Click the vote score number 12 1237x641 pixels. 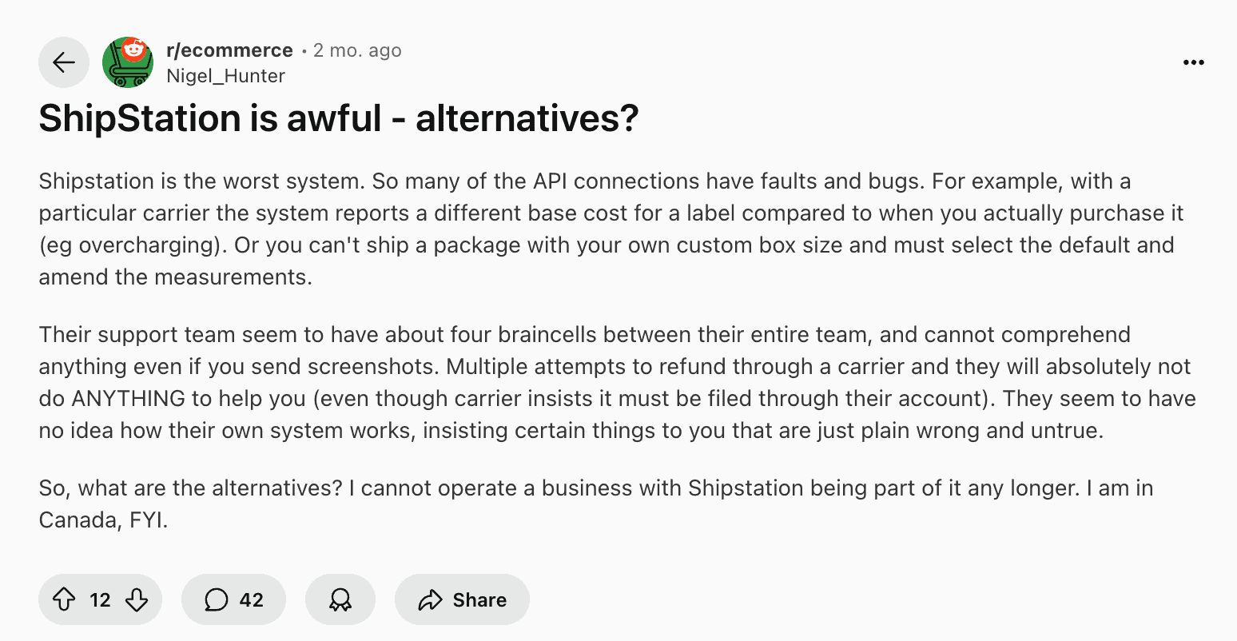100,599
